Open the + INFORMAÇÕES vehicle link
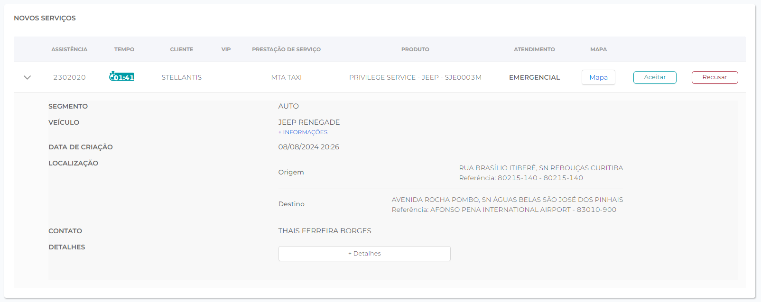Screen dimensions: 761x302 (303, 132)
